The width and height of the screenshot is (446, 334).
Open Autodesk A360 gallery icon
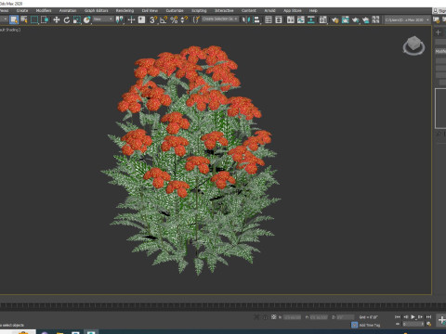[x=375, y=19]
